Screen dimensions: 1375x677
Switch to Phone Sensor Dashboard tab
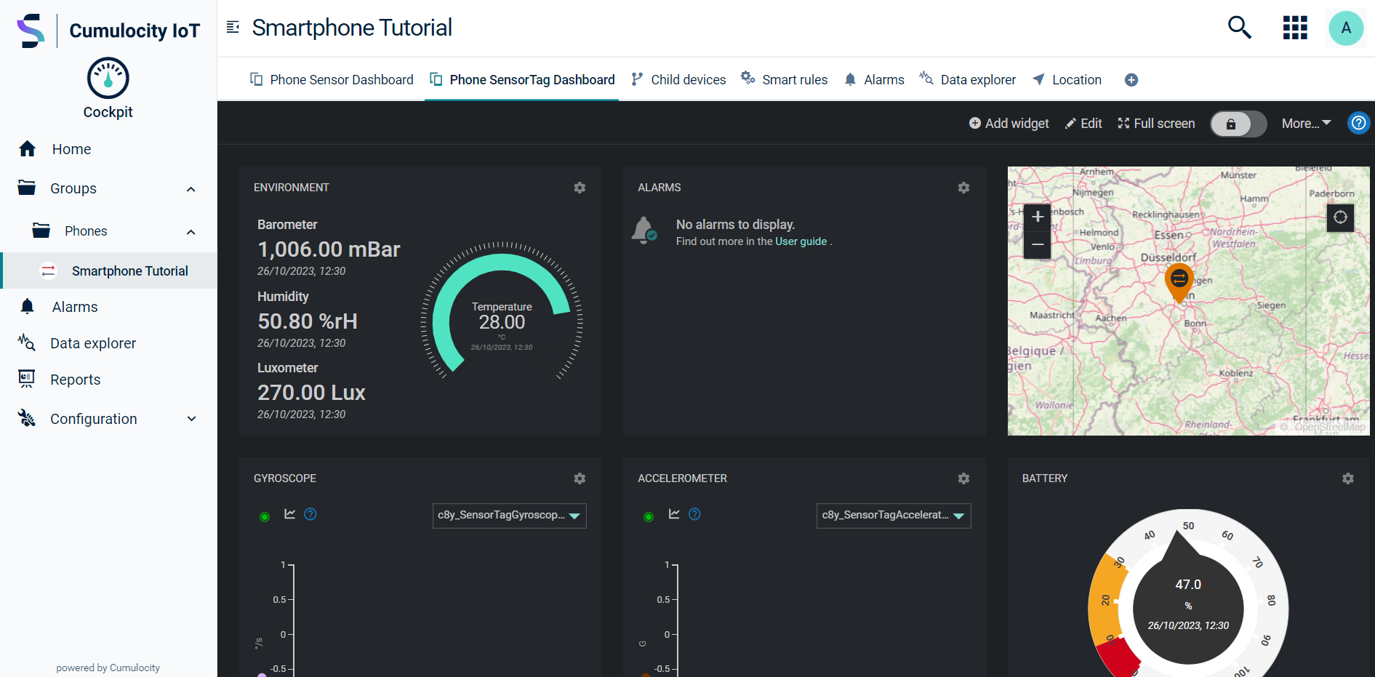pos(332,80)
